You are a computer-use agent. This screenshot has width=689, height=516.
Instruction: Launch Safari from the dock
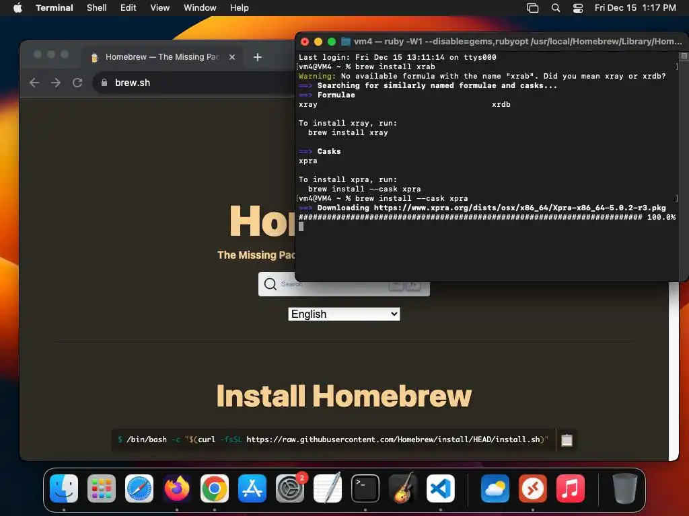(139, 488)
